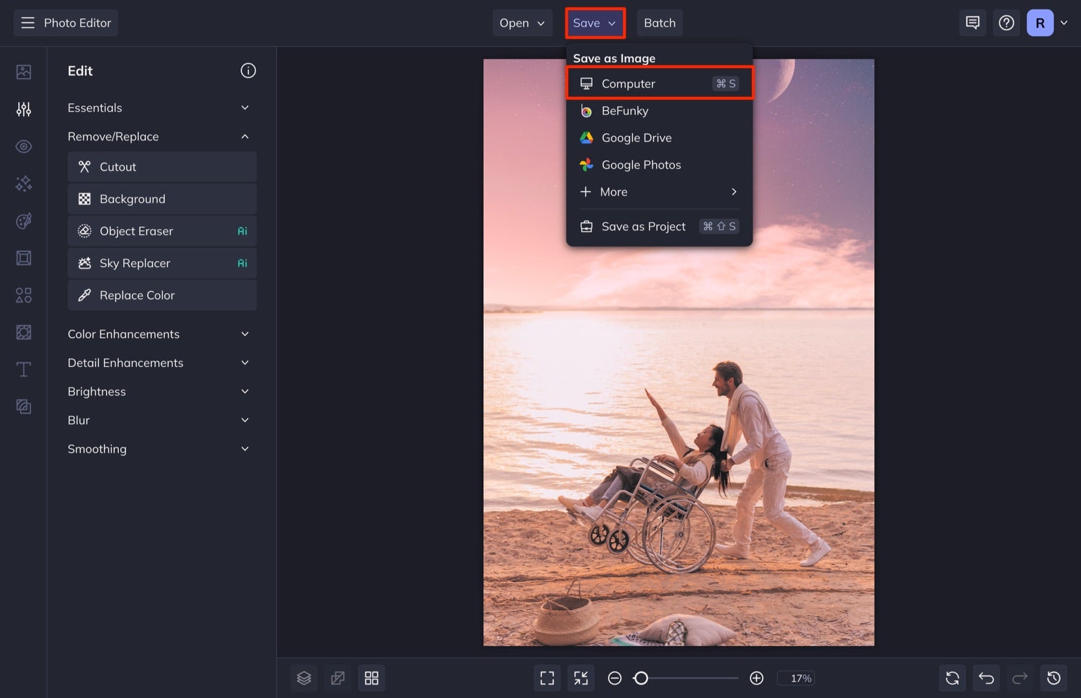Expand the Brightness section
This screenshot has width=1081, height=698.
click(245, 391)
